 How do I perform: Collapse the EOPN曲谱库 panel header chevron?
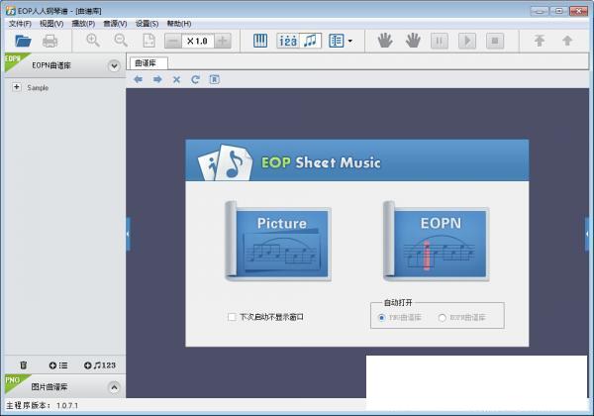pyautogui.click(x=113, y=66)
